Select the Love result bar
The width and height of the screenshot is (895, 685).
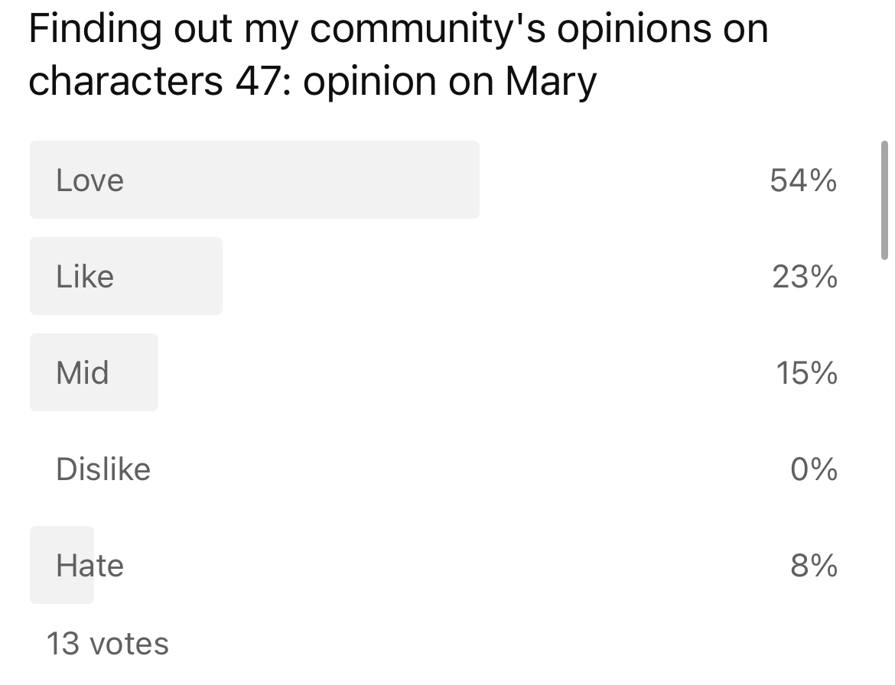[x=255, y=180]
